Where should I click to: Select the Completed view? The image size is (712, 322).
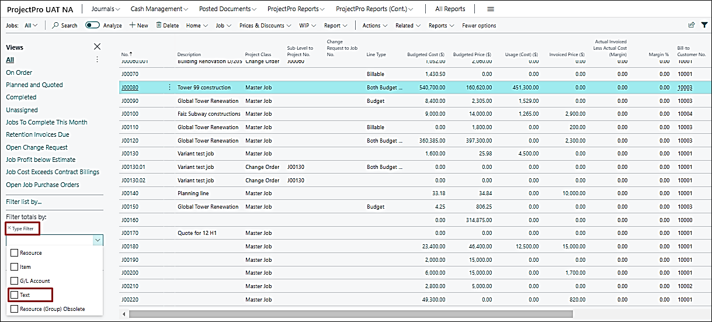[21, 98]
